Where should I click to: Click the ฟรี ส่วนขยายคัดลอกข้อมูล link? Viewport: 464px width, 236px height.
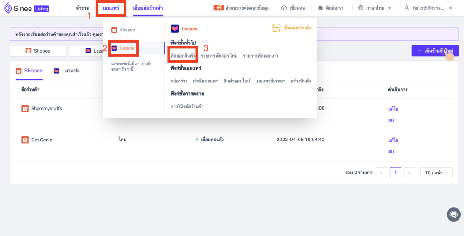[241, 8]
